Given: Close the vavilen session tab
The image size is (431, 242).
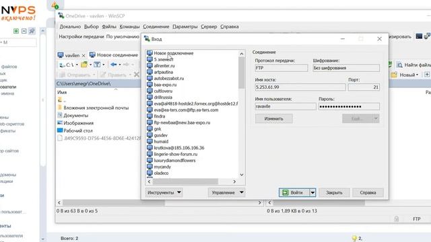Looking at the screenshot, I should [84, 55].
